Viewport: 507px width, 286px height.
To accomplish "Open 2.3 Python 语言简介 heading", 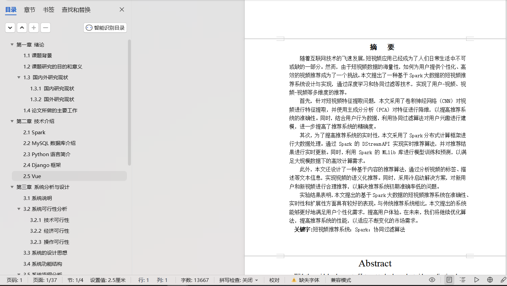I will click(47, 154).
